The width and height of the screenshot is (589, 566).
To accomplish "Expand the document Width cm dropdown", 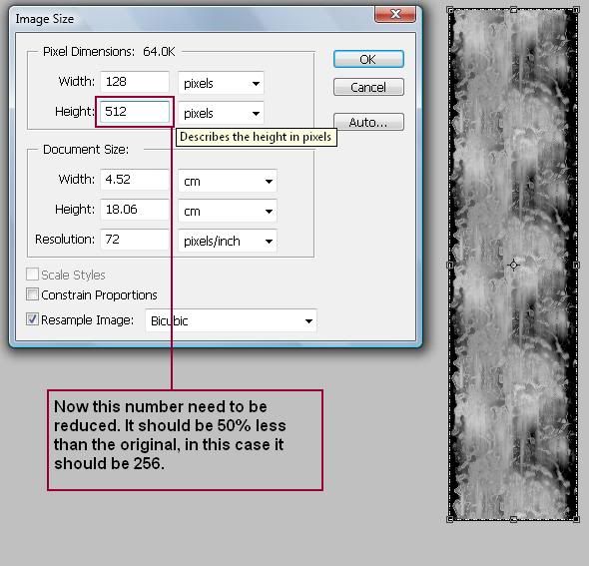I will point(228,181).
